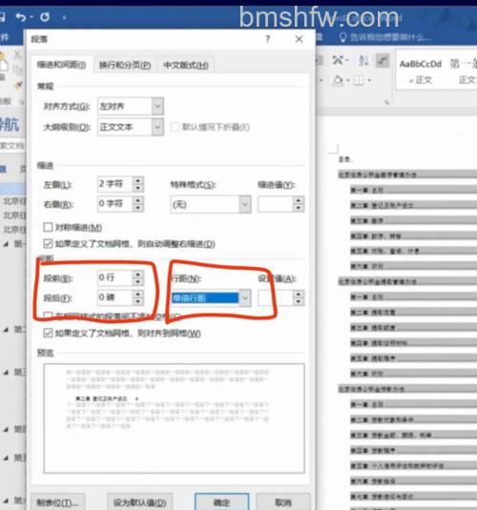Image resolution: width=477 pixels, height=510 pixels.
Task: Click the Cut scissors icon in Word ribbon
Action: tap(17, 55)
